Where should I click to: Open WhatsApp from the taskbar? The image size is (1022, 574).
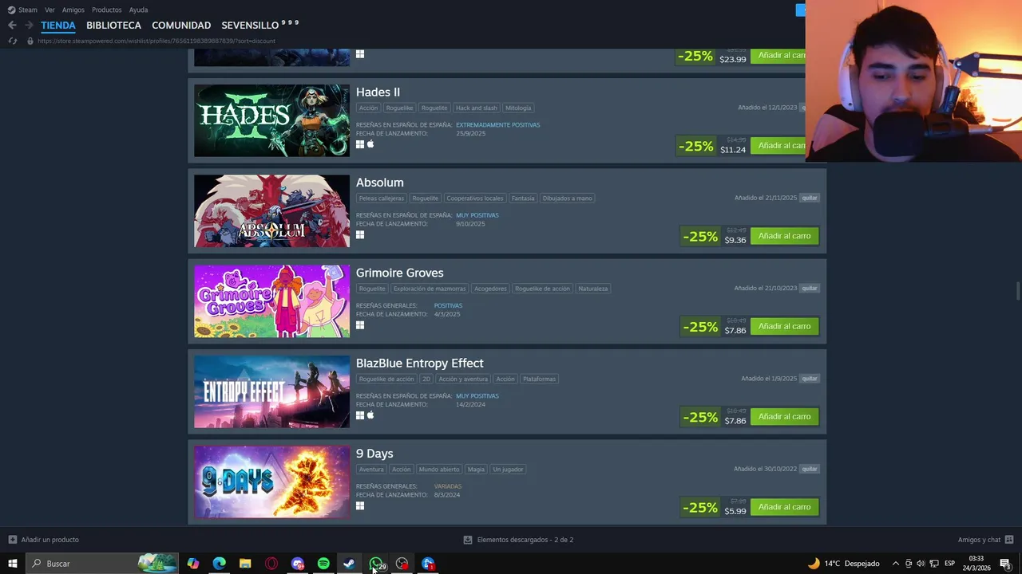click(376, 564)
